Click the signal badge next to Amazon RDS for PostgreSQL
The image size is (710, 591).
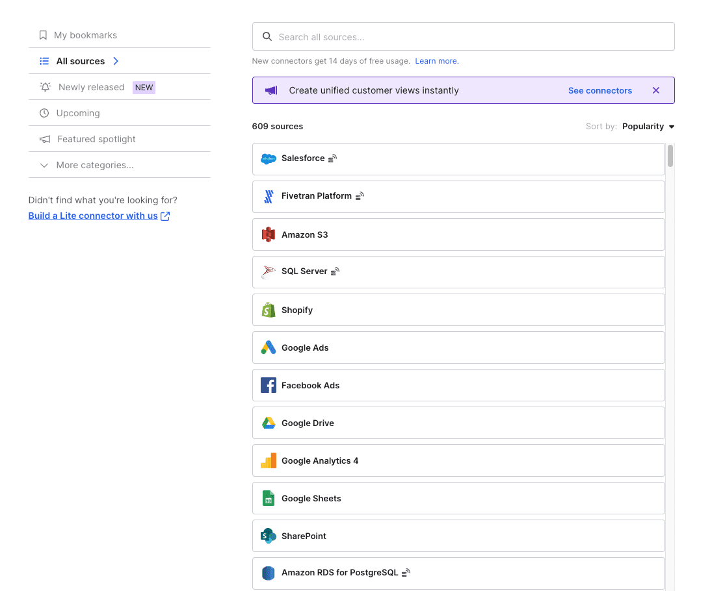click(x=406, y=572)
